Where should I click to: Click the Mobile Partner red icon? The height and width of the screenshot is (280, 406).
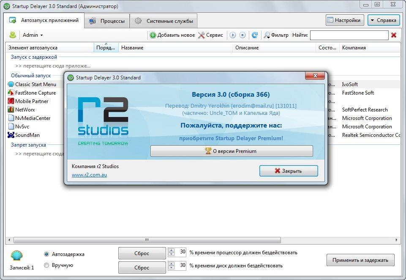11,101
